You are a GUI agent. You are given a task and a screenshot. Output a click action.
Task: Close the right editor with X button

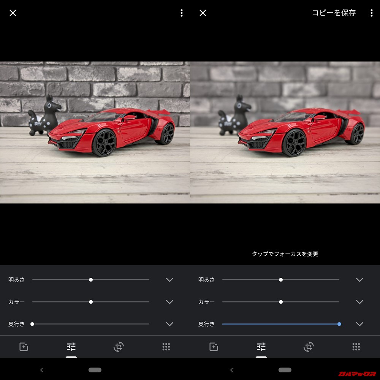pyautogui.click(x=203, y=13)
